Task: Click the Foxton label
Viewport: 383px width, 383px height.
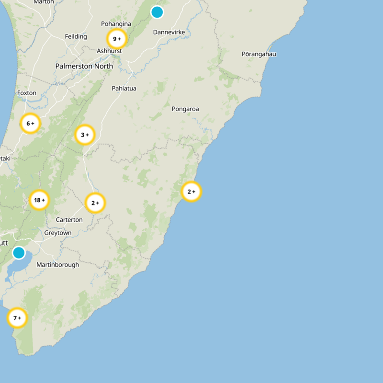Action: [x=27, y=93]
